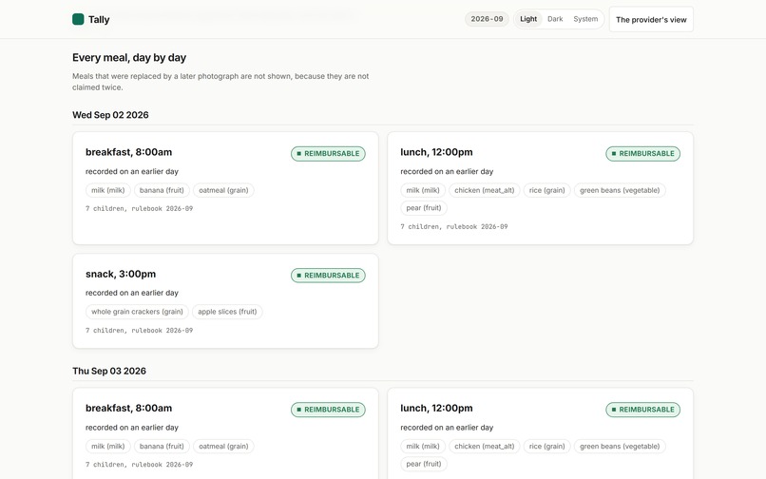Click Reimbursable badge on Wed breakfast card
The width and height of the screenshot is (766, 479).
[328, 153]
